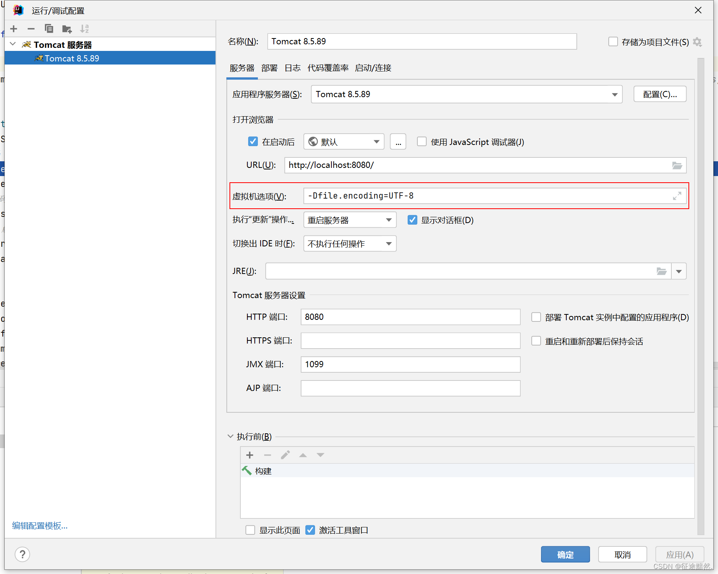Switch to the 日志 tab
Screen dimensions: 718x574
[292, 68]
